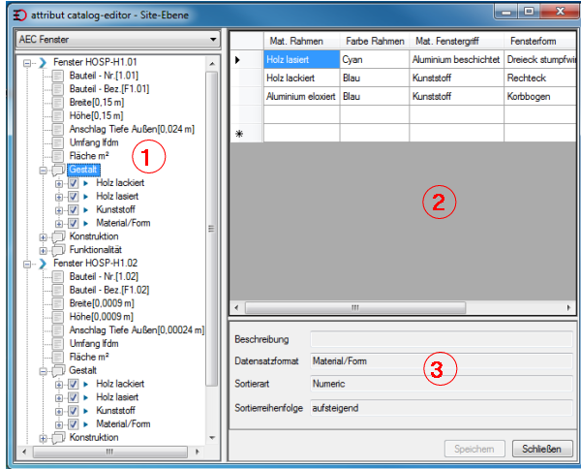The width and height of the screenshot is (581, 469).
Task: Select the Aluminium beschichtet cell
Action: click(x=456, y=59)
